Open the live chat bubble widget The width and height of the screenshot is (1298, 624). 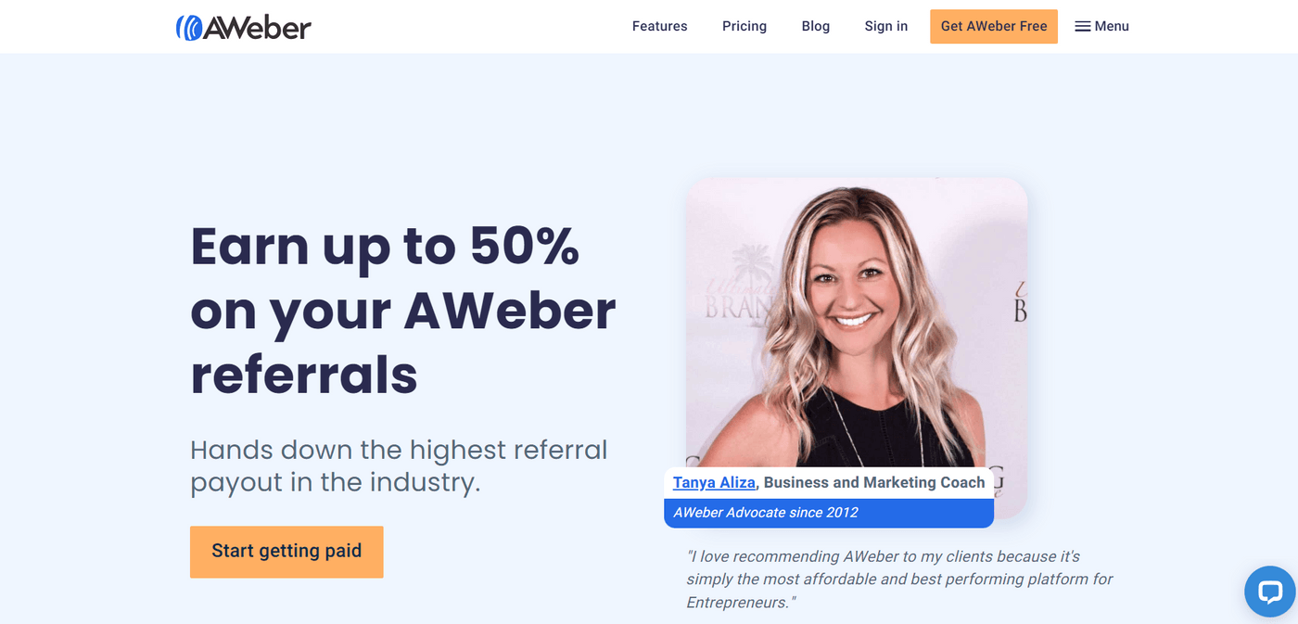pos(1269,592)
